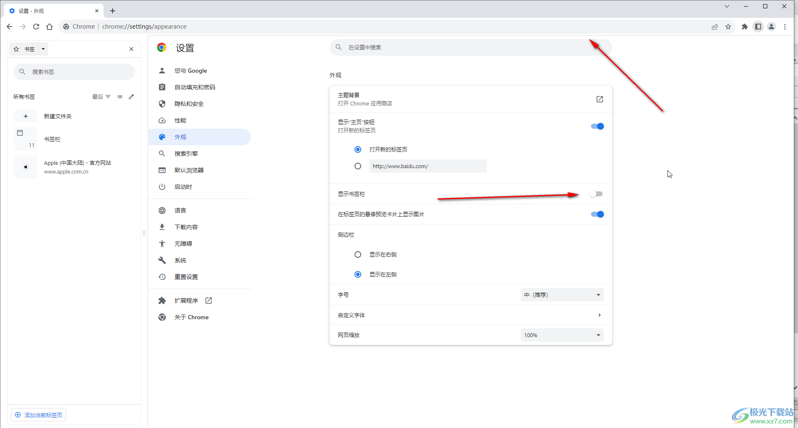Expand the 自定义字体 row
798x428 pixels.
pyautogui.click(x=470, y=315)
